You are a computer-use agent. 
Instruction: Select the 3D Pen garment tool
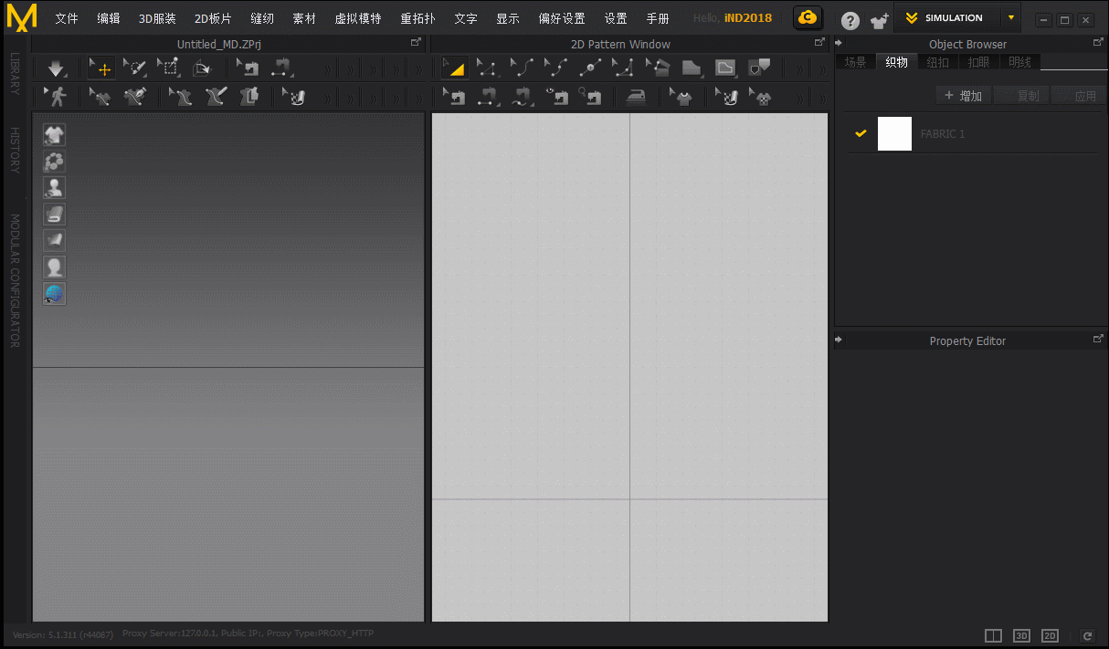coord(135,97)
